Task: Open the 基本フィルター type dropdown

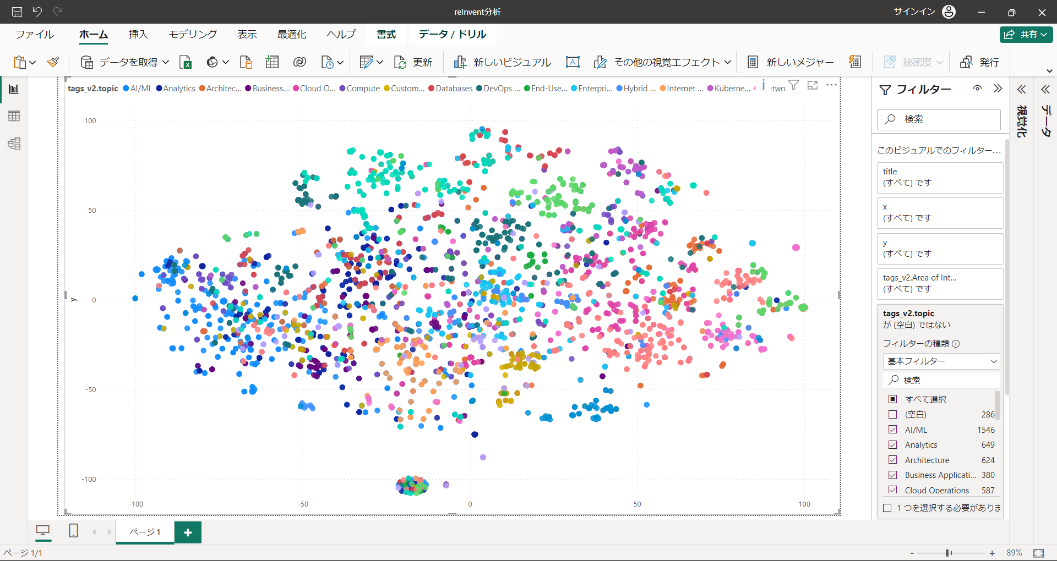Action: (941, 361)
